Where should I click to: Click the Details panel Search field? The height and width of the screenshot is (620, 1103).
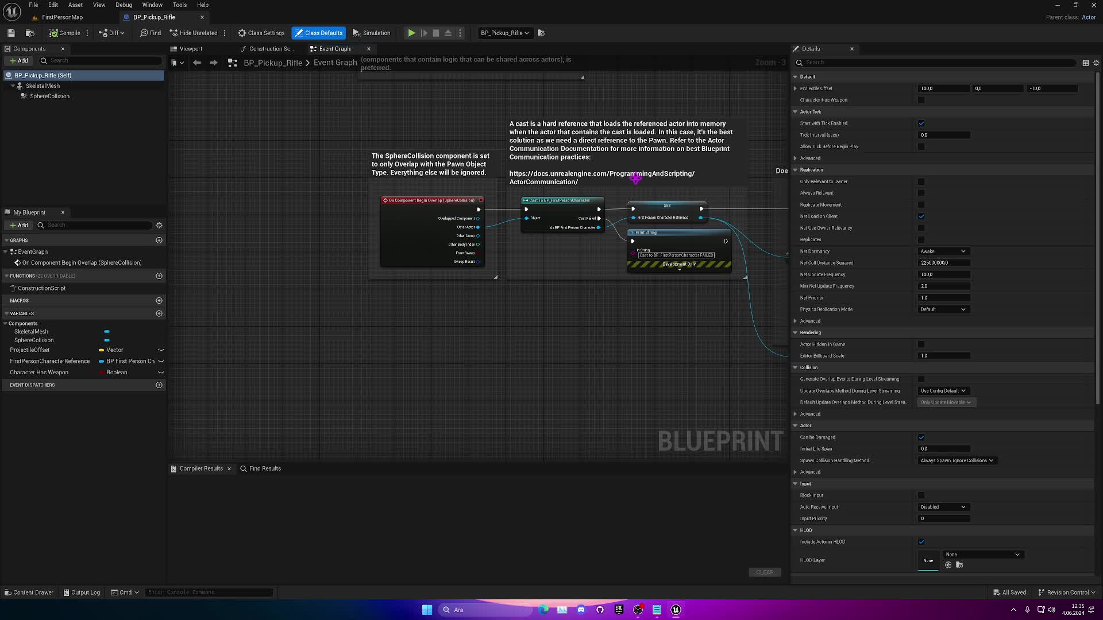pyautogui.click(x=935, y=63)
